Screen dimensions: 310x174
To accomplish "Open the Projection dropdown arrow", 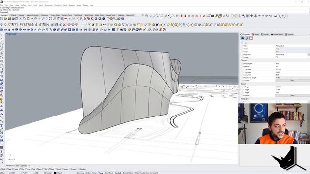I will (309, 55).
